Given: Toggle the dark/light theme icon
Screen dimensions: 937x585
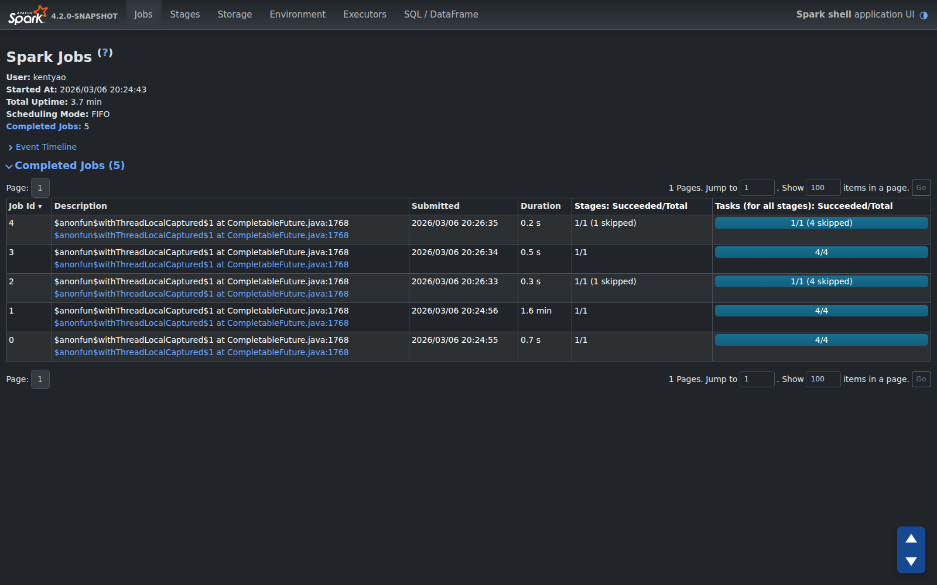Looking at the screenshot, I should pyautogui.click(x=924, y=15).
